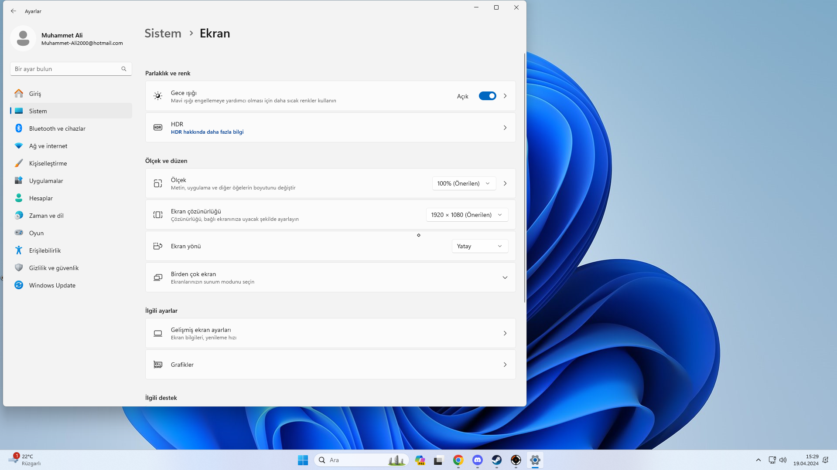The height and width of the screenshot is (470, 837).
Task: Click the Gizlilik ve güvenlik shield icon
Action: click(x=19, y=267)
